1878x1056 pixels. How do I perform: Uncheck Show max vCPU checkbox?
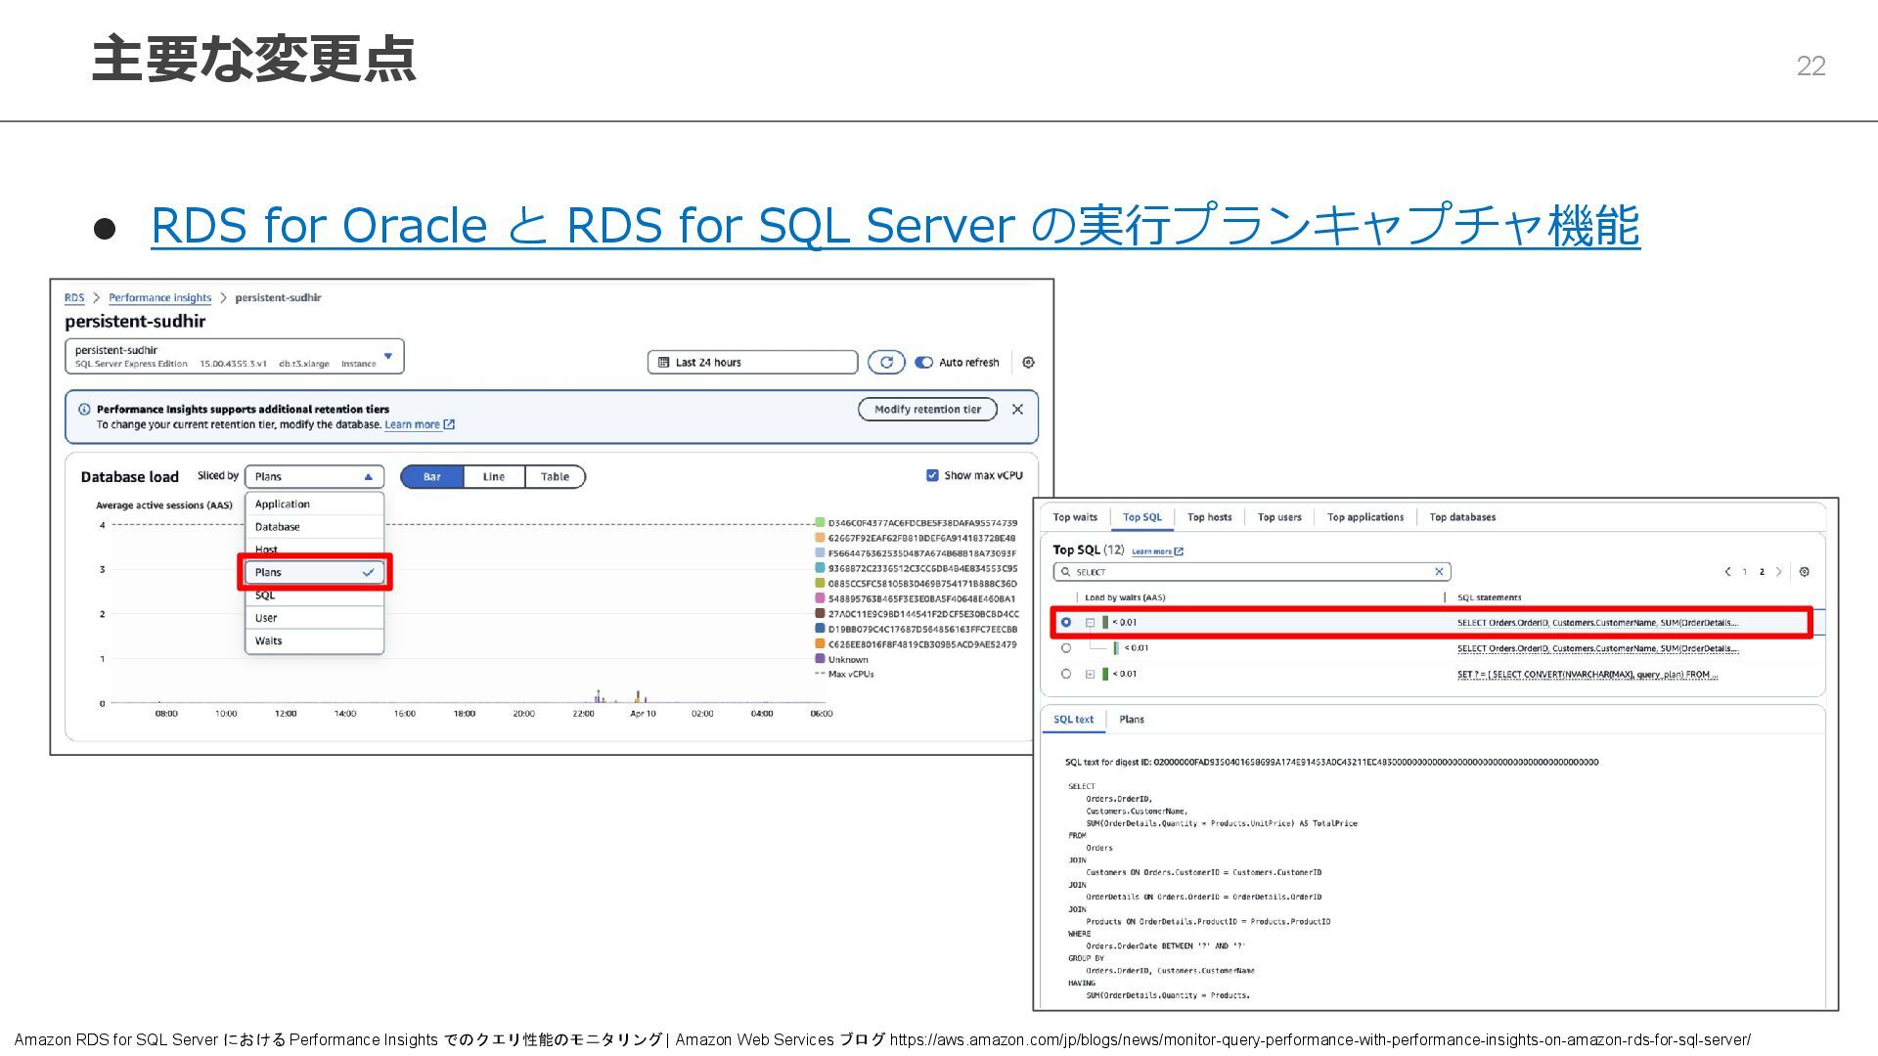coord(932,476)
